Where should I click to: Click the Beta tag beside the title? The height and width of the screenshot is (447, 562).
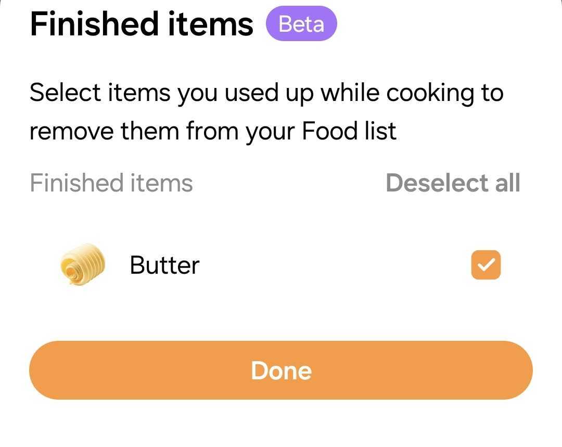(301, 23)
